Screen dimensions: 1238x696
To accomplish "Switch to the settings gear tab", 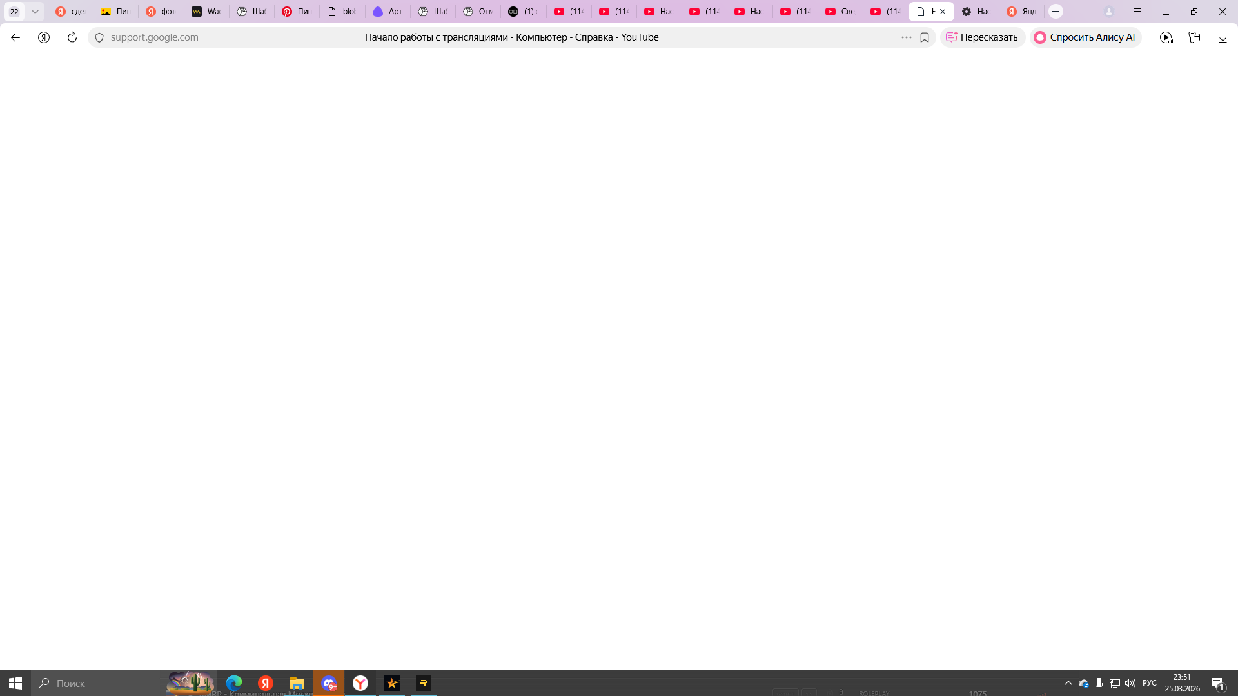I will pos(976,12).
